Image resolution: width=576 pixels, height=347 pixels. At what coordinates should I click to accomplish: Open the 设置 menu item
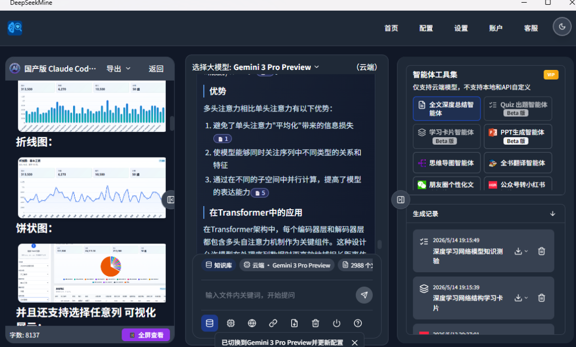coord(461,28)
